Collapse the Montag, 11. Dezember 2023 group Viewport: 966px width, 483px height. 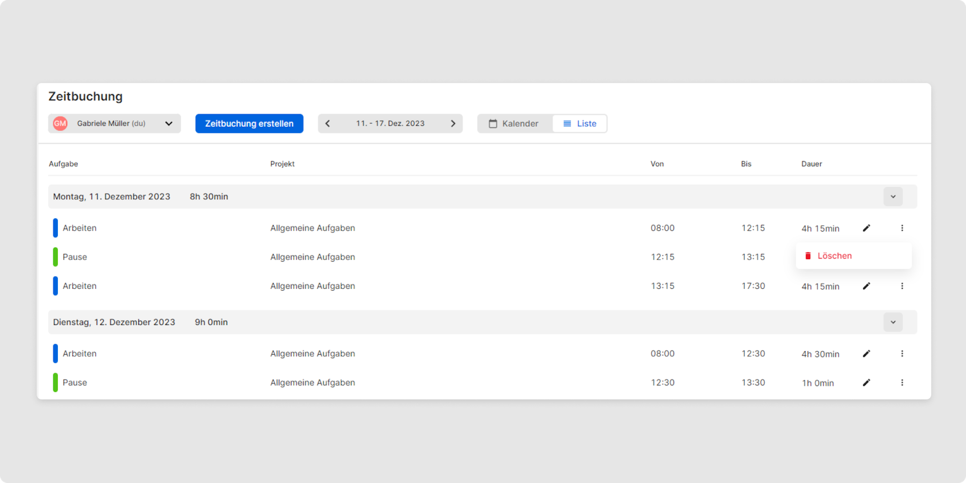(893, 197)
